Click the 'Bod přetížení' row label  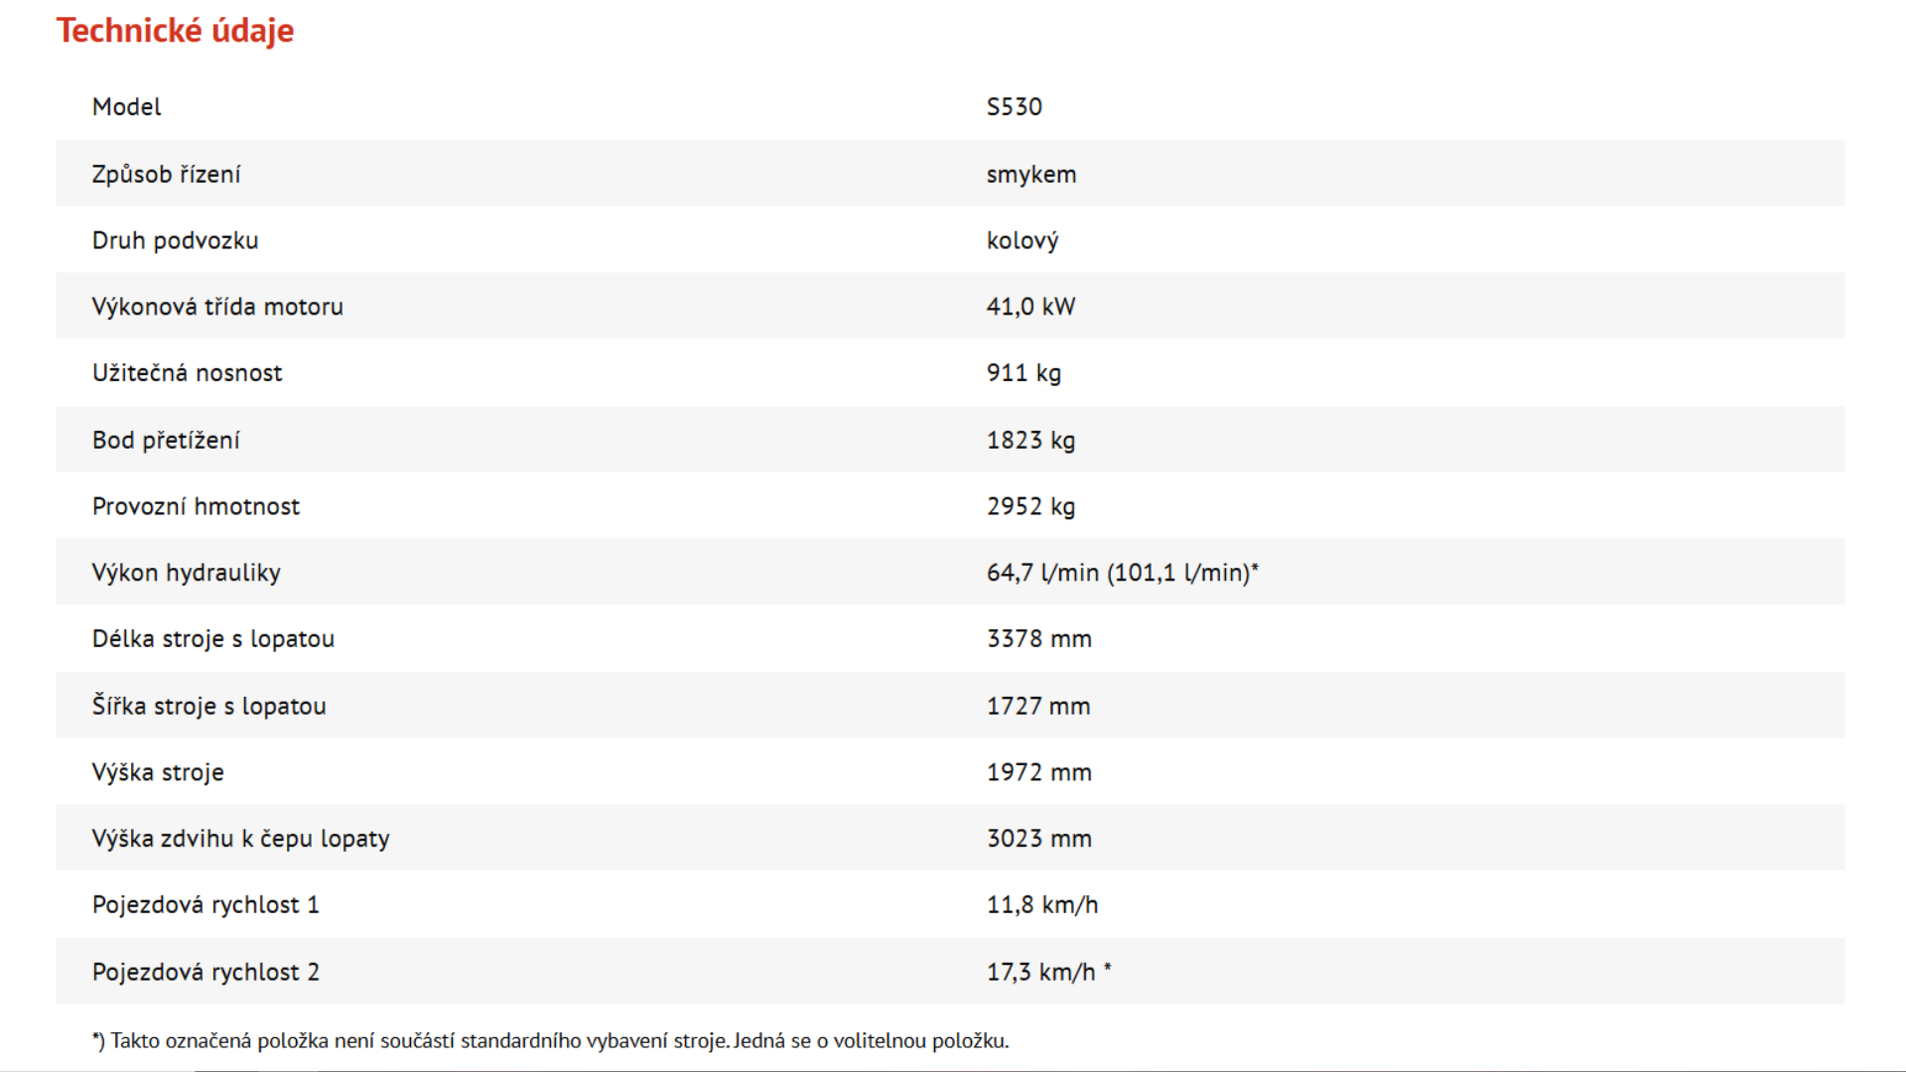click(x=166, y=441)
